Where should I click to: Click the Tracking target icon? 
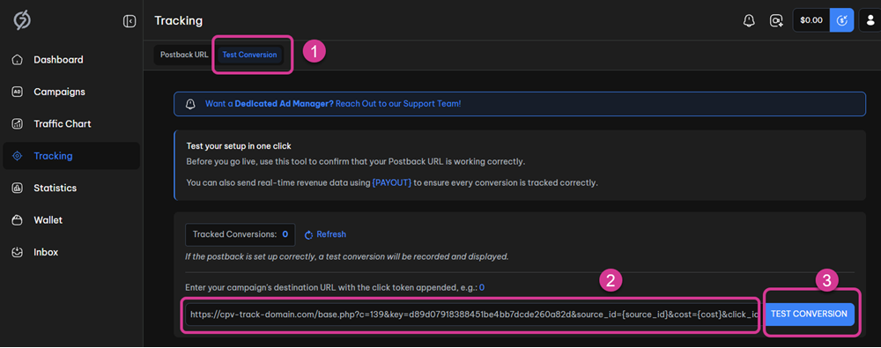(x=18, y=156)
